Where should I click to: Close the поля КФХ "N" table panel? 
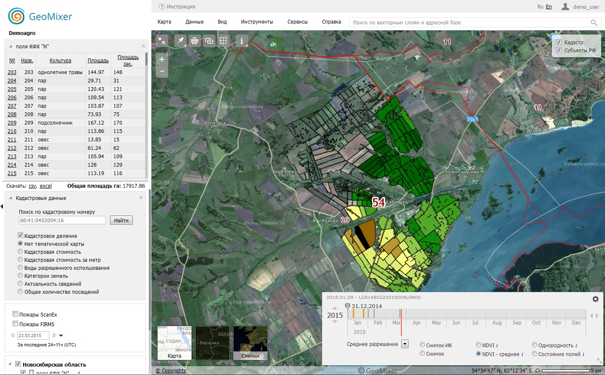point(143,46)
